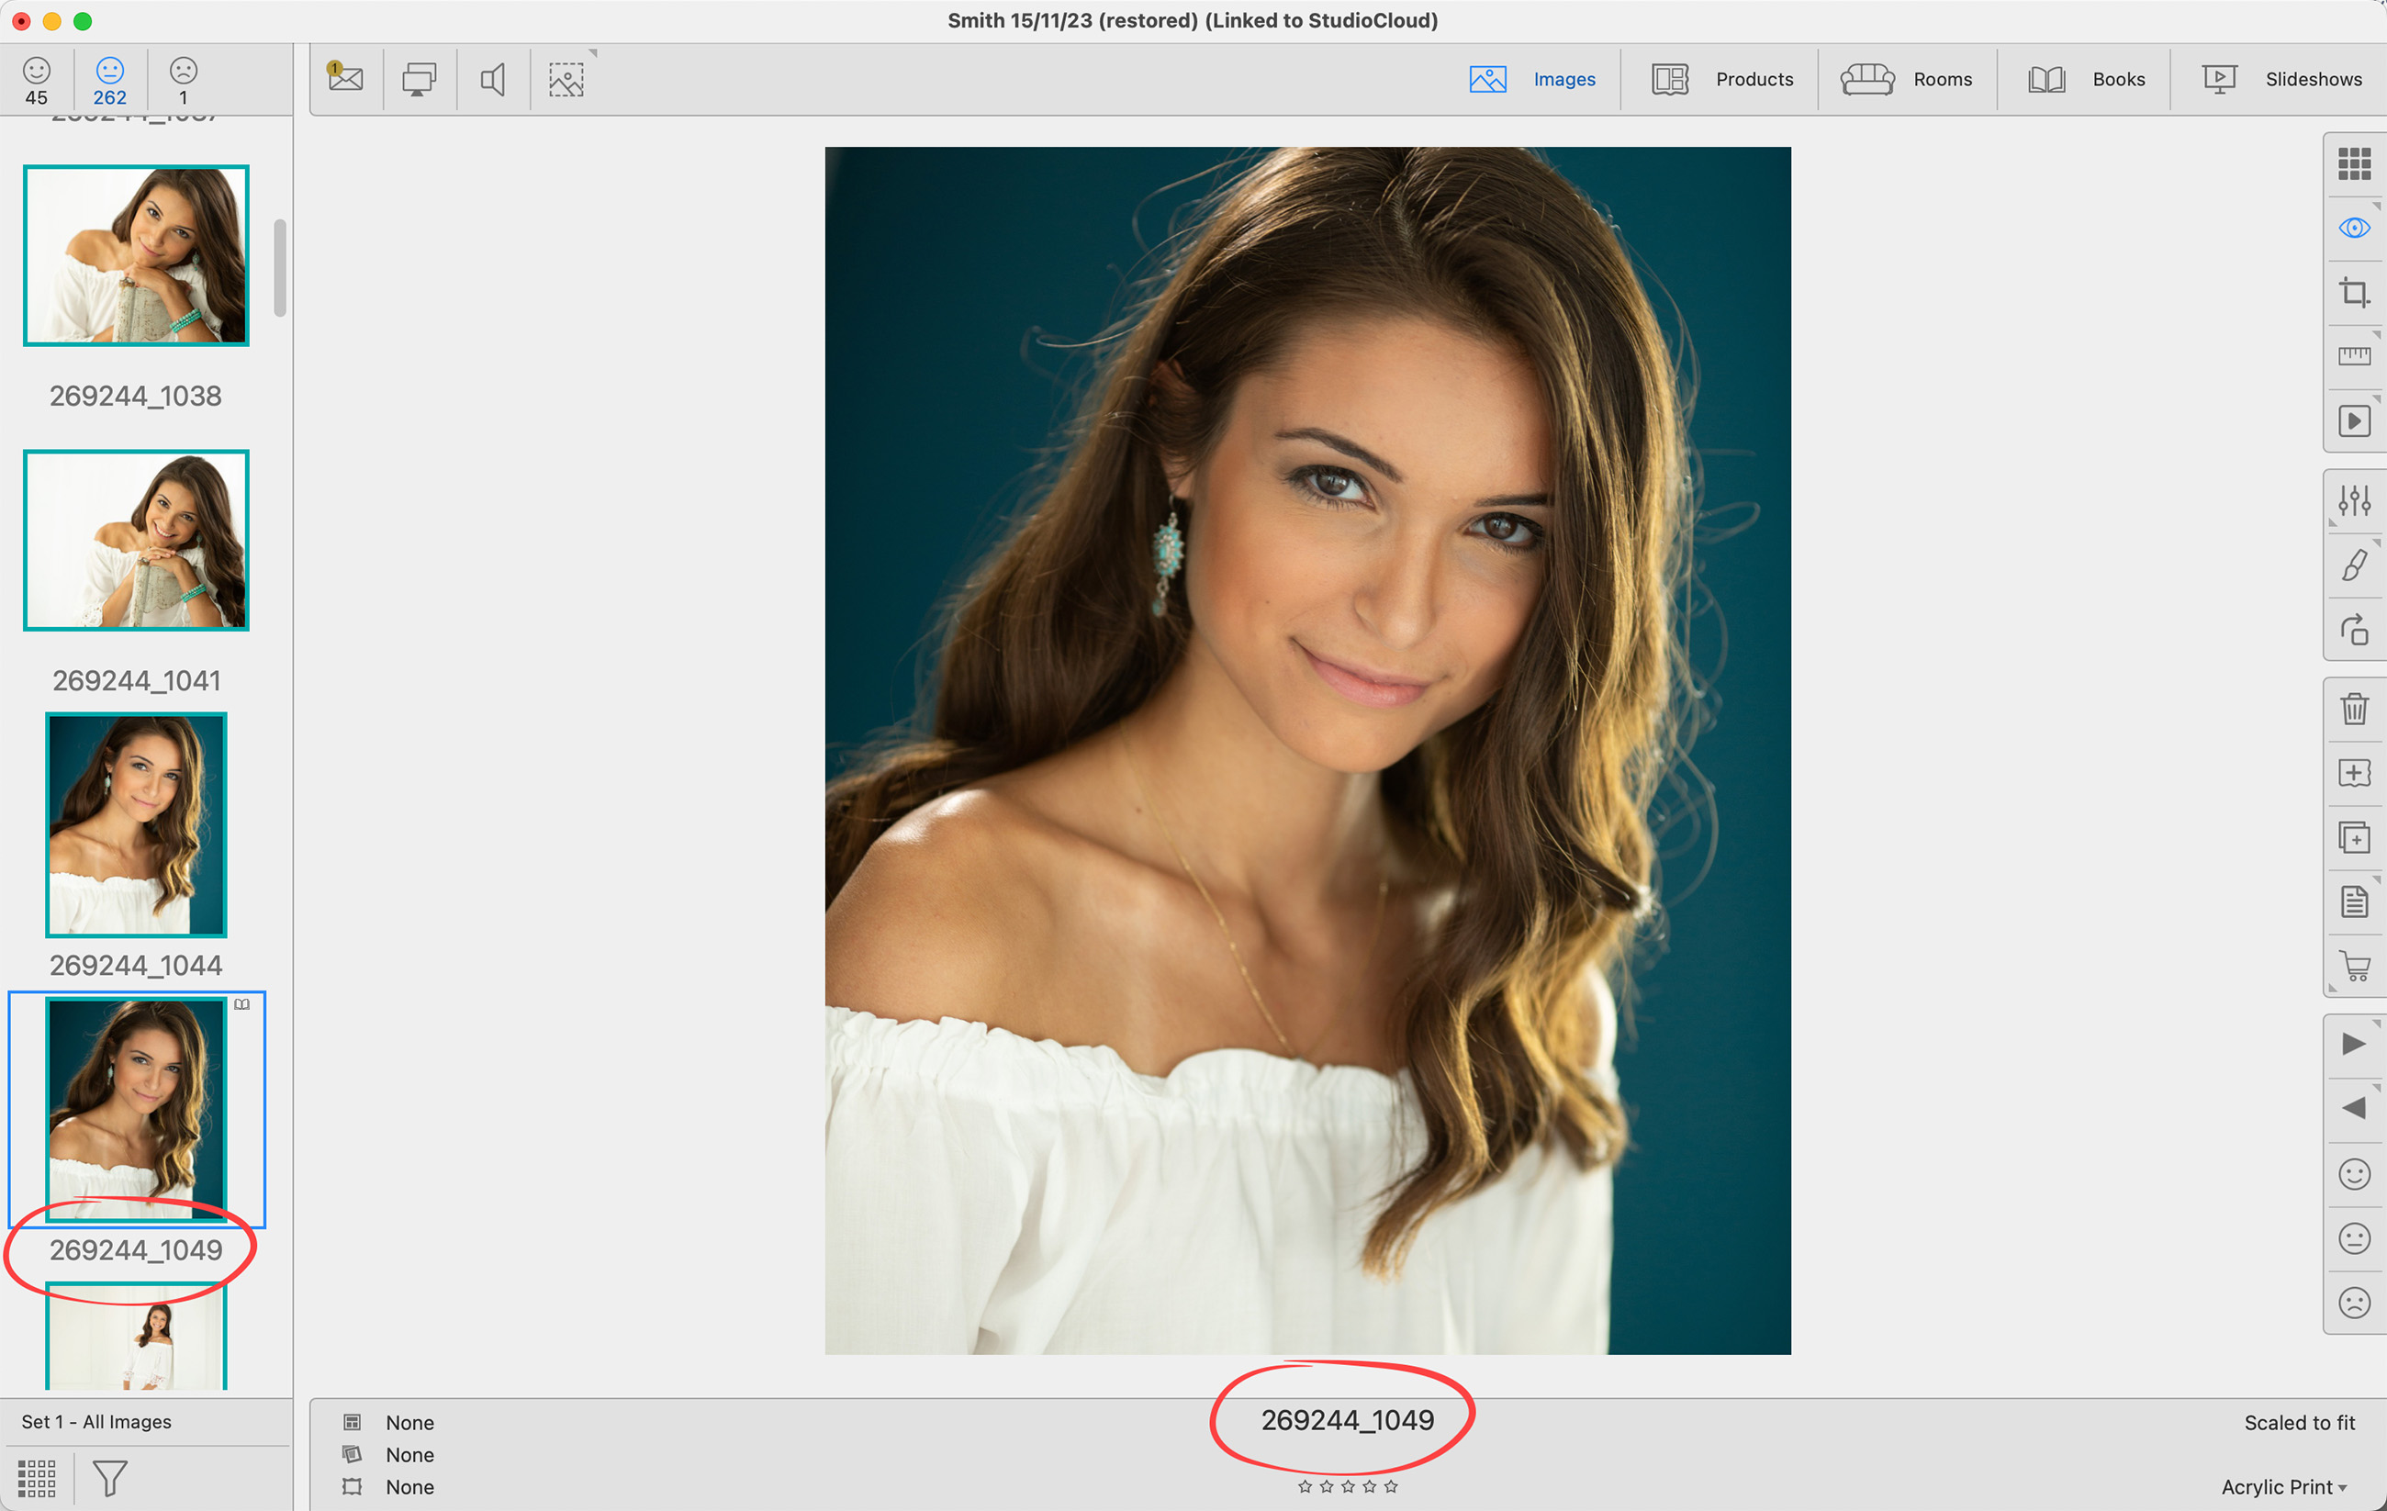
Task: Mark image with happy face rating
Action: click(x=2353, y=1174)
